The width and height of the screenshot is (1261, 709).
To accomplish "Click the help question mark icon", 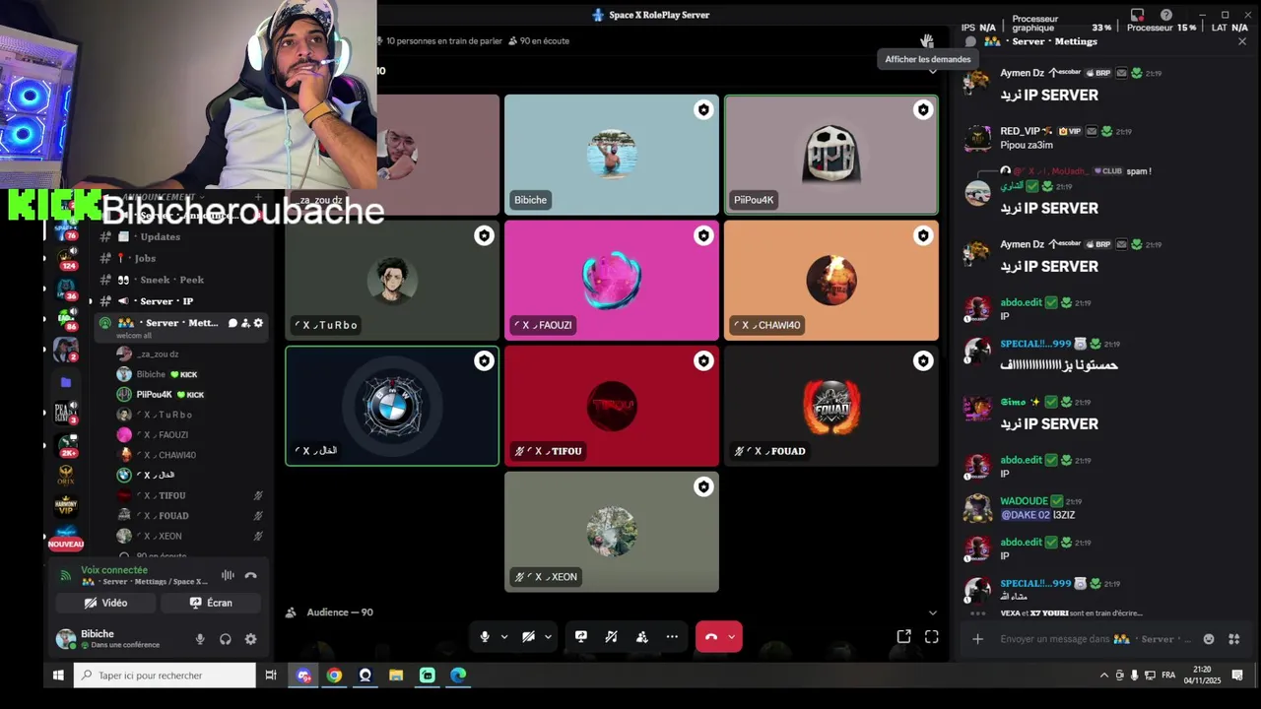I will 1166,15.
